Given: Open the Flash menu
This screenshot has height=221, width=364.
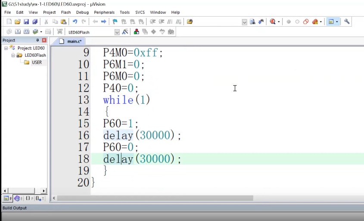Looking at the screenshot, I should pos(66,12).
